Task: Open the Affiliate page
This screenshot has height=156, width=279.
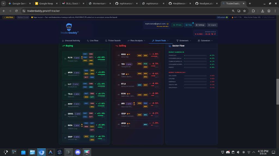Action: coord(177,25)
